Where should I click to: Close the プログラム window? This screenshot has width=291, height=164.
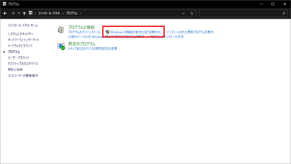(x=285, y=4)
